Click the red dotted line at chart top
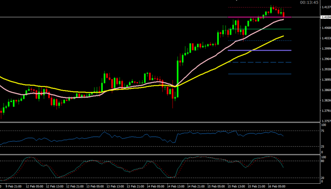331x189 pixels. 247,7
